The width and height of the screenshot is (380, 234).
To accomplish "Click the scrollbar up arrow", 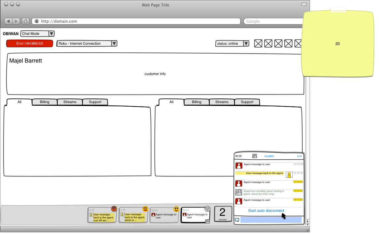I will pos(307,221).
